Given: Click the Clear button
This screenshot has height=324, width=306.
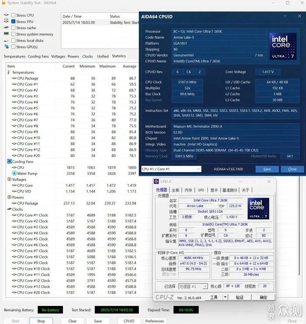Looking at the screenshot, I should [x=72, y=321].
